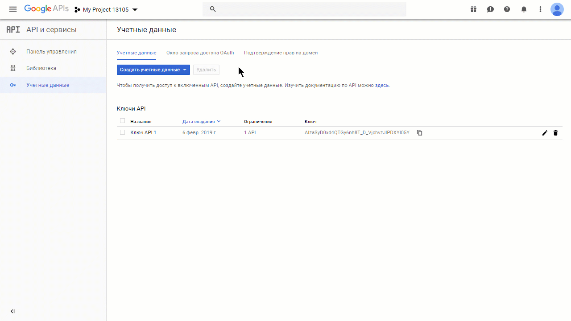Click the Ключи API section heading

coord(131,108)
